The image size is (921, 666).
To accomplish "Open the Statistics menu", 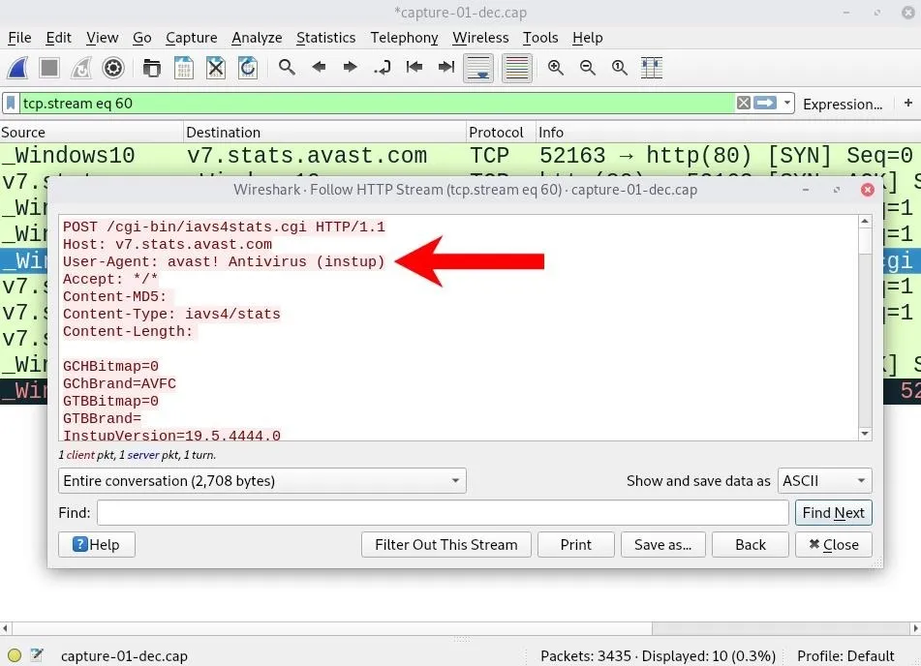I will point(326,38).
